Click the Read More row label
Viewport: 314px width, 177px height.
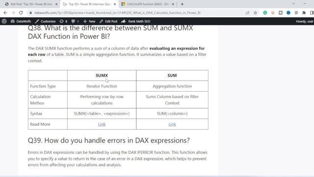click(x=40, y=124)
